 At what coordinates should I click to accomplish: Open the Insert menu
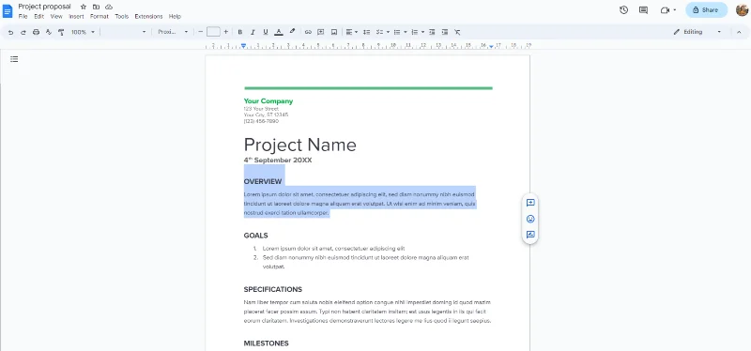pos(76,16)
